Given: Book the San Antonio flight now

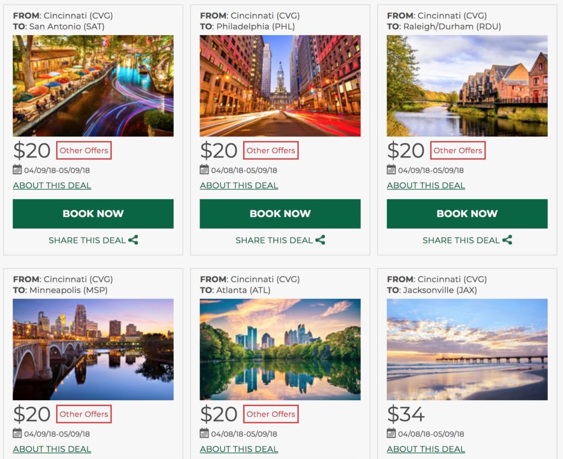Looking at the screenshot, I should tap(93, 214).
